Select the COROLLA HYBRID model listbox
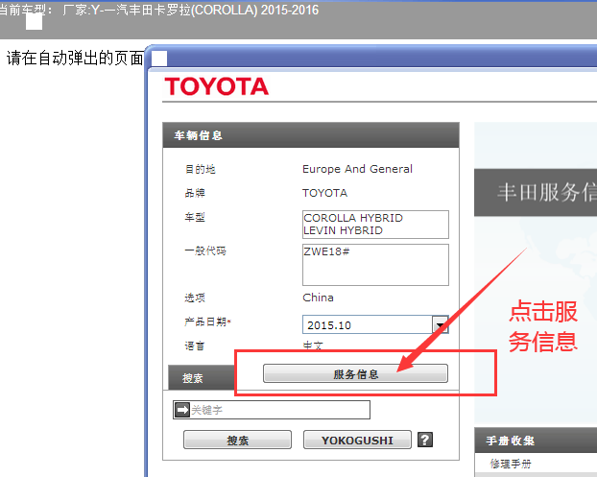Screen dimensions: 597x477 pyautogui.click(x=375, y=225)
